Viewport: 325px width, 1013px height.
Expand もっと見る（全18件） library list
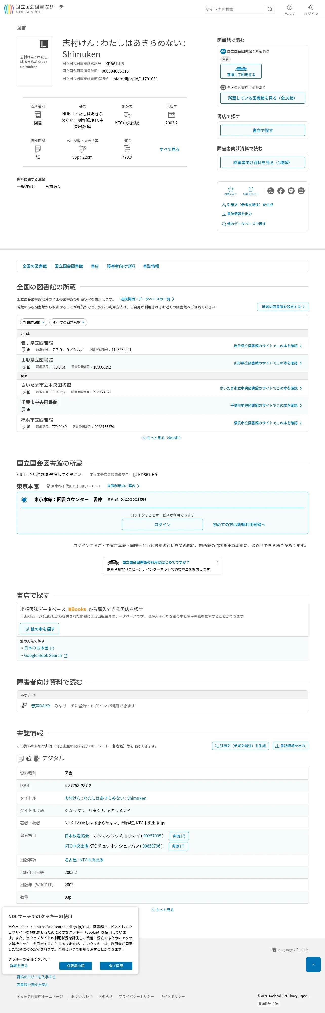(x=161, y=438)
